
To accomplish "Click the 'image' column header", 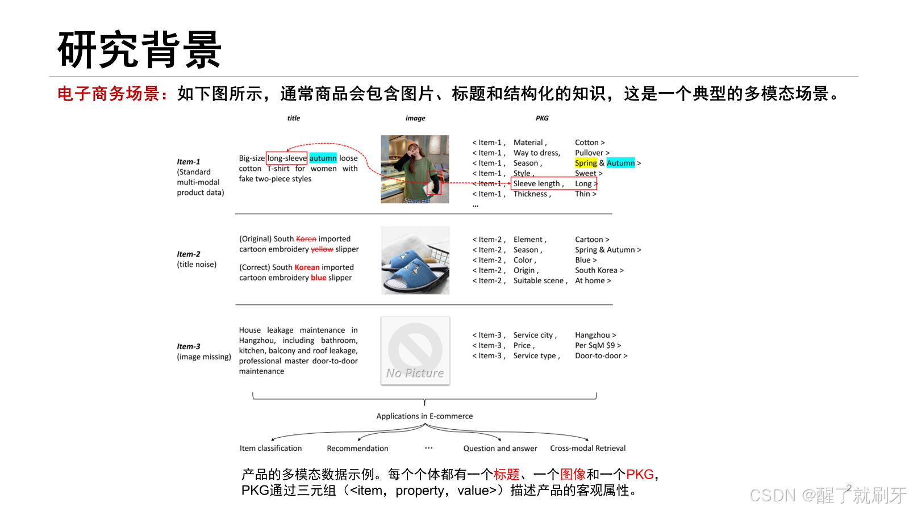I will coord(415,118).
